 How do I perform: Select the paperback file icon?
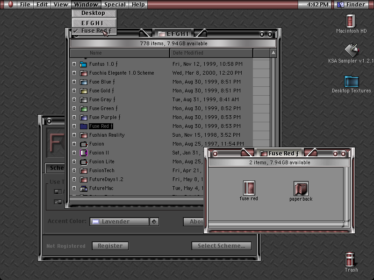[x=301, y=189]
